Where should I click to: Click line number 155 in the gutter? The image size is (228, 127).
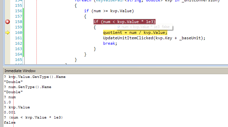(19, 5)
